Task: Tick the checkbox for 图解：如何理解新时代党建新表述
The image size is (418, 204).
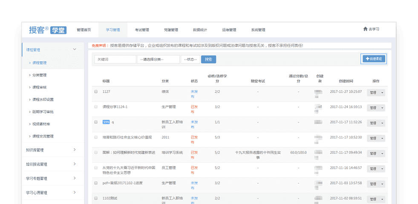Action: [96, 153]
